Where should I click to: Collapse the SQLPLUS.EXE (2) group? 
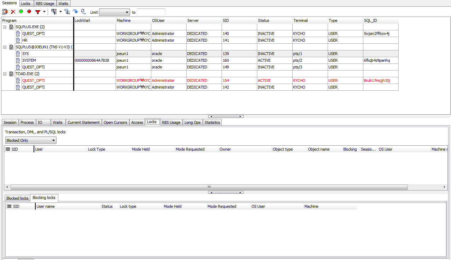click(5, 27)
